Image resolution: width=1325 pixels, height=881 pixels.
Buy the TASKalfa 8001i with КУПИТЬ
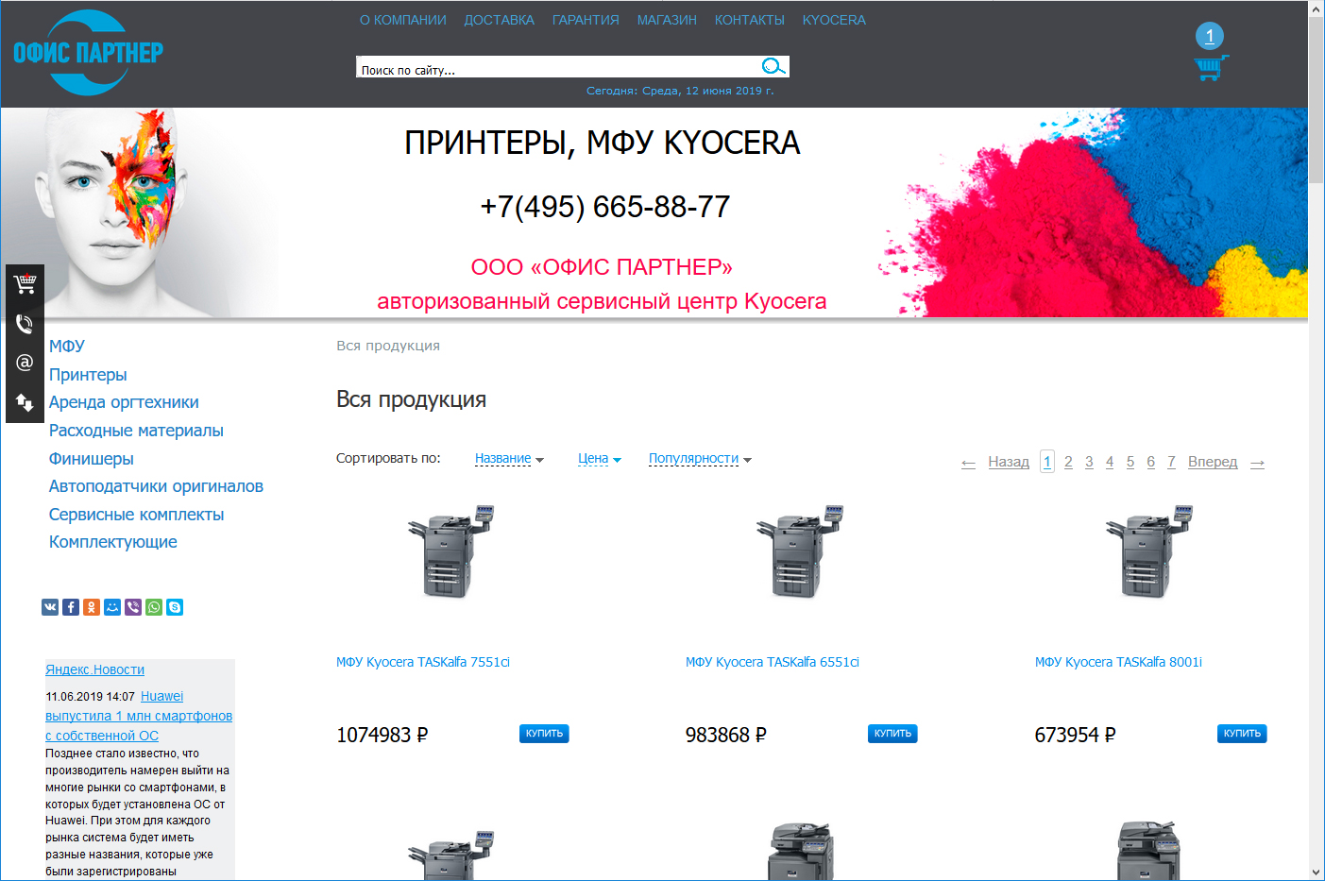coord(1242,734)
